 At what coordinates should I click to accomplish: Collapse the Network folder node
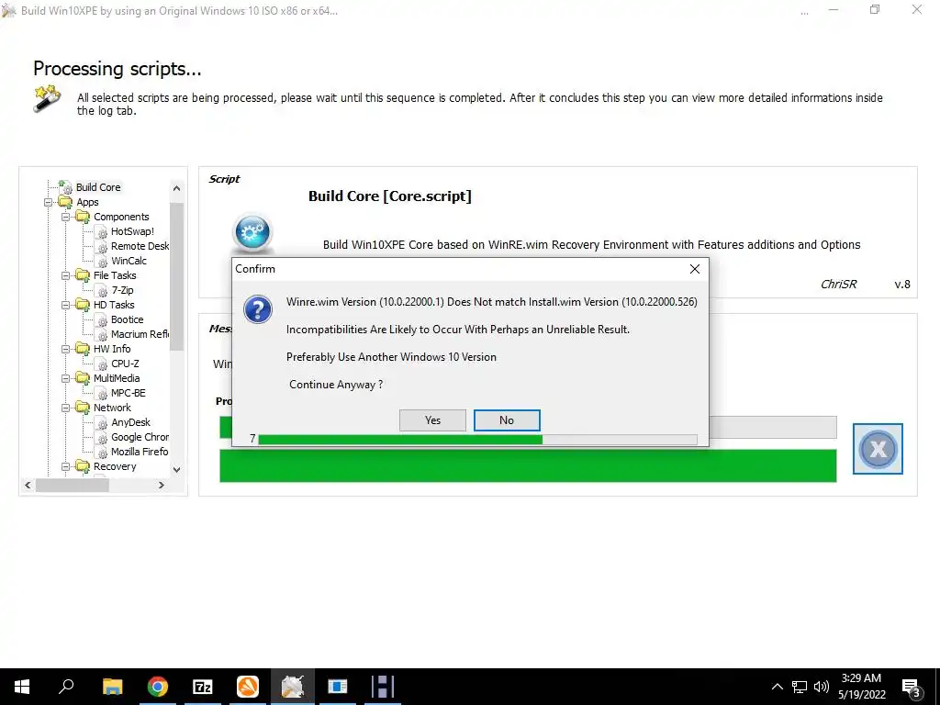pos(66,408)
